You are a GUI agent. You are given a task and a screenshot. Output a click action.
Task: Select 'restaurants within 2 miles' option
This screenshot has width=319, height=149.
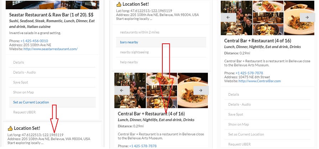pyautogui.click(x=161, y=32)
